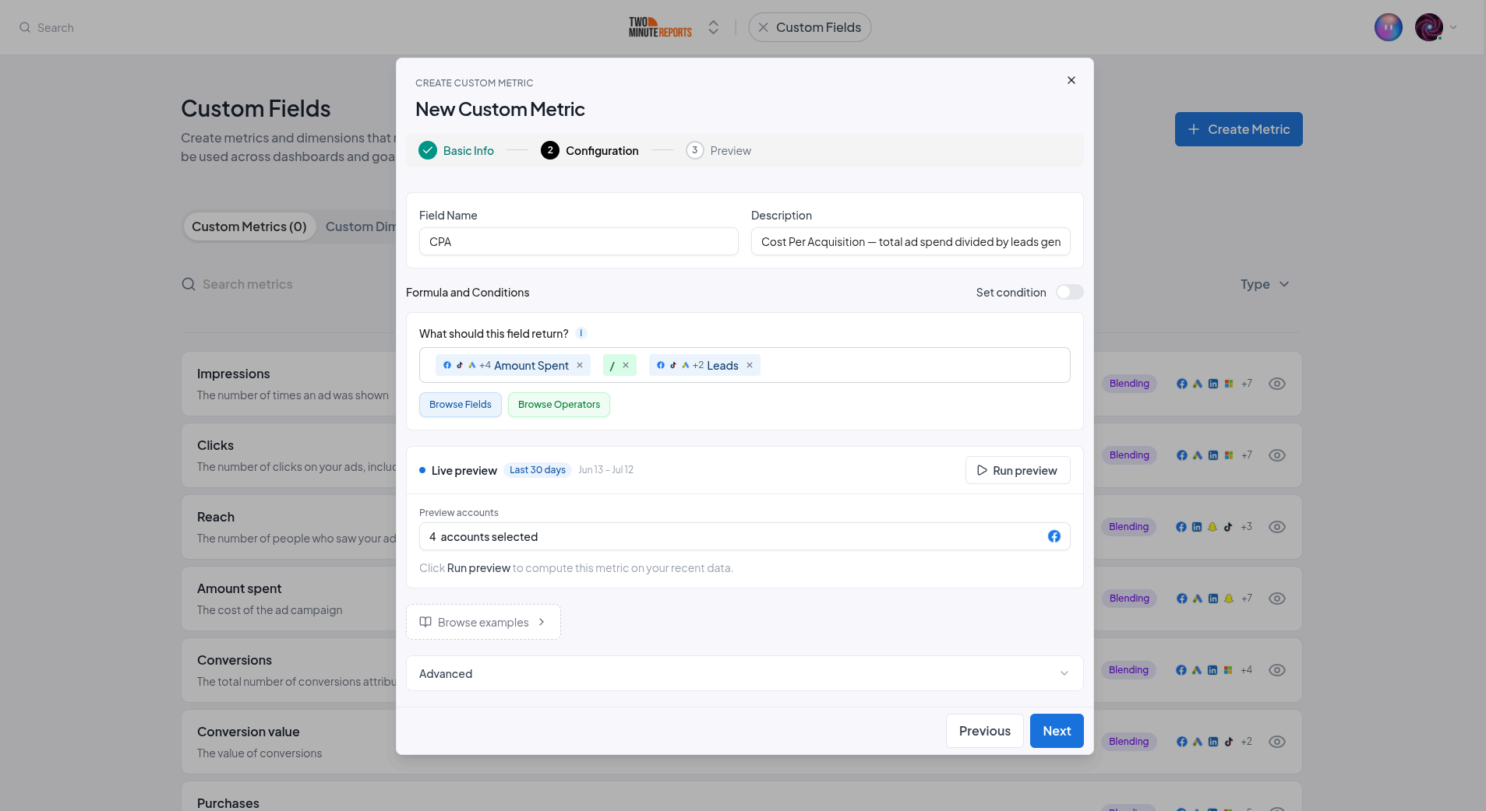Screen dimensions: 1486x811
Task: Click the Two Minute Reports logo
Action: (660, 27)
